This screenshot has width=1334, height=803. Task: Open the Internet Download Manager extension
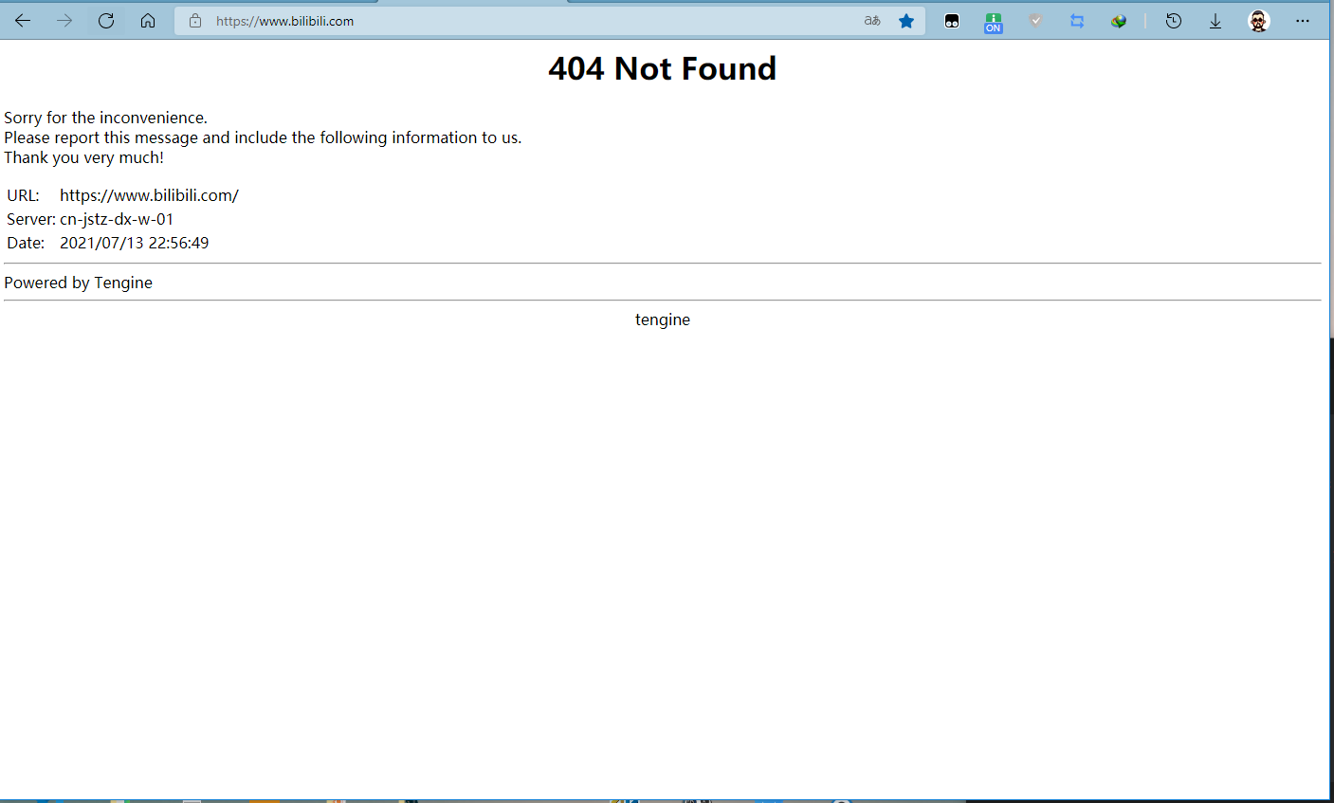[1119, 21]
